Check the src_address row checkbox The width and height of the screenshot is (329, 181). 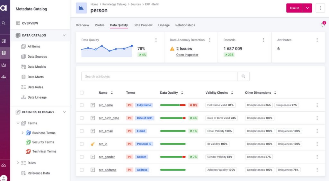(x=82, y=170)
